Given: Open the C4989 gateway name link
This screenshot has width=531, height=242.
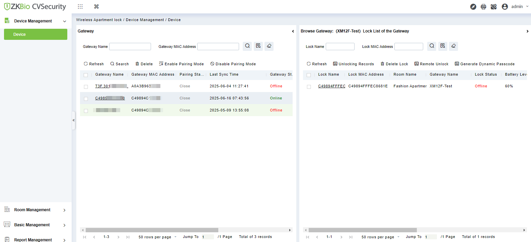Looking at the screenshot, I should [110, 98].
